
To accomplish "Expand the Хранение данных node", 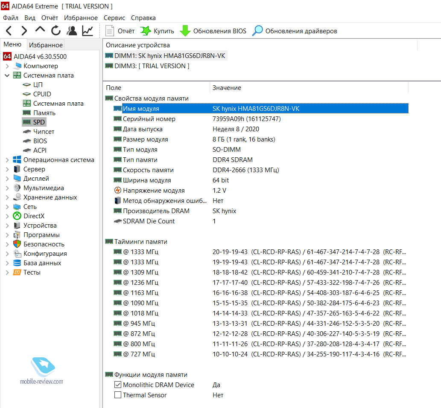I will [7, 197].
